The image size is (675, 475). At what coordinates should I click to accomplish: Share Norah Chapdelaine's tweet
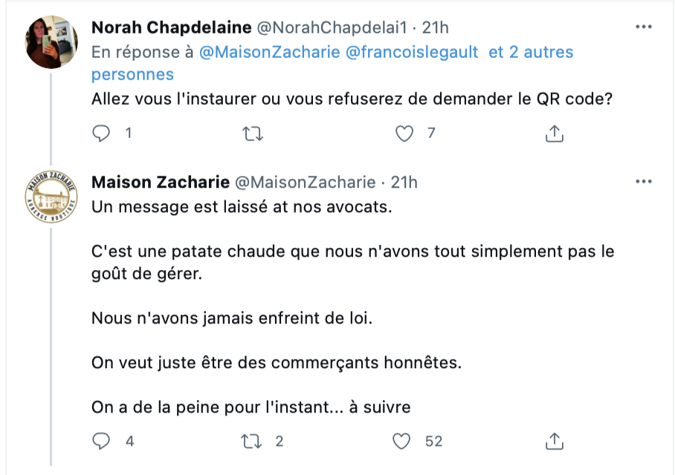pos(555,134)
